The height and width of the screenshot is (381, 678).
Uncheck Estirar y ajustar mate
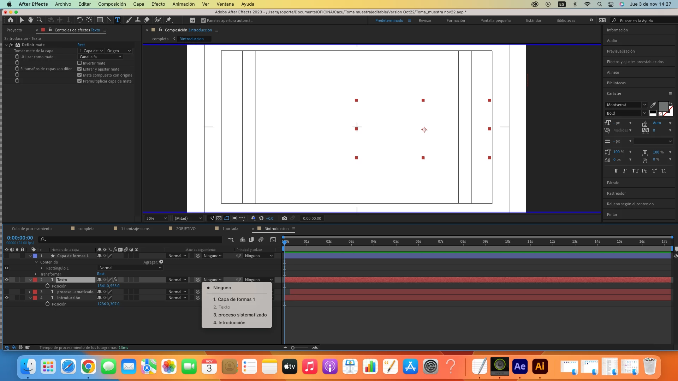79,69
